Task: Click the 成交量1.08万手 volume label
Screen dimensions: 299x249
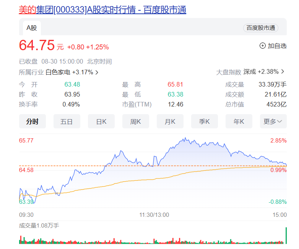Action: point(39,226)
